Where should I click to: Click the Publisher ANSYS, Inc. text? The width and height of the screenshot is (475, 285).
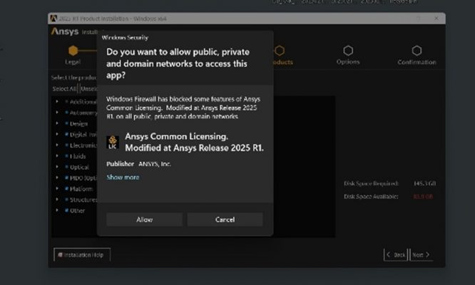pyautogui.click(x=138, y=164)
